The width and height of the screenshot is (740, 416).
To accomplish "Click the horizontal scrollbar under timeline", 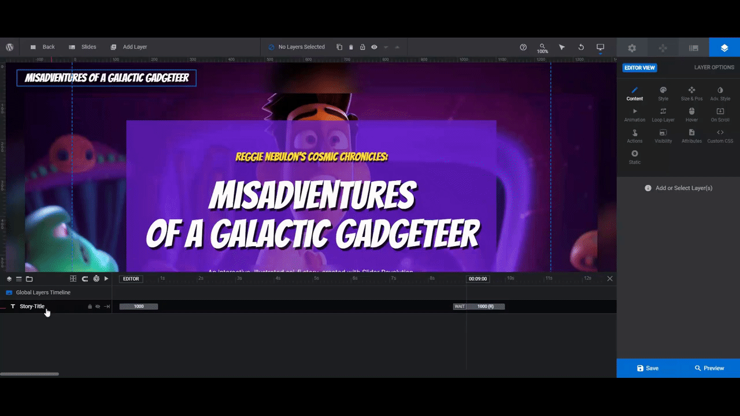I will point(29,374).
